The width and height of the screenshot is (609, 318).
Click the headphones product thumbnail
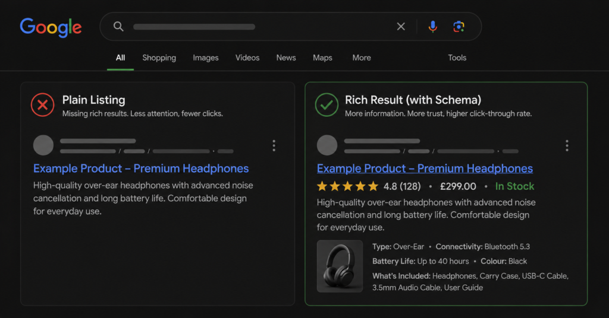tap(340, 266)
